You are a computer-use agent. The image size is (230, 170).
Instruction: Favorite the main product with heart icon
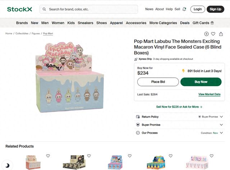[x=213, y=34]
